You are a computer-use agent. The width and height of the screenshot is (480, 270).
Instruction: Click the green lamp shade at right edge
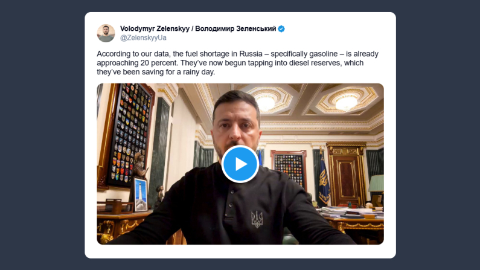click(x=377, y=184)
